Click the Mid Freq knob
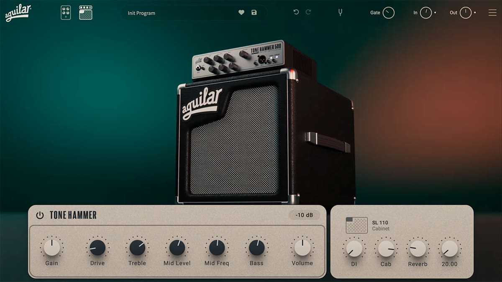The width and height of the screenshot is (502, 282). pos(217,248)
